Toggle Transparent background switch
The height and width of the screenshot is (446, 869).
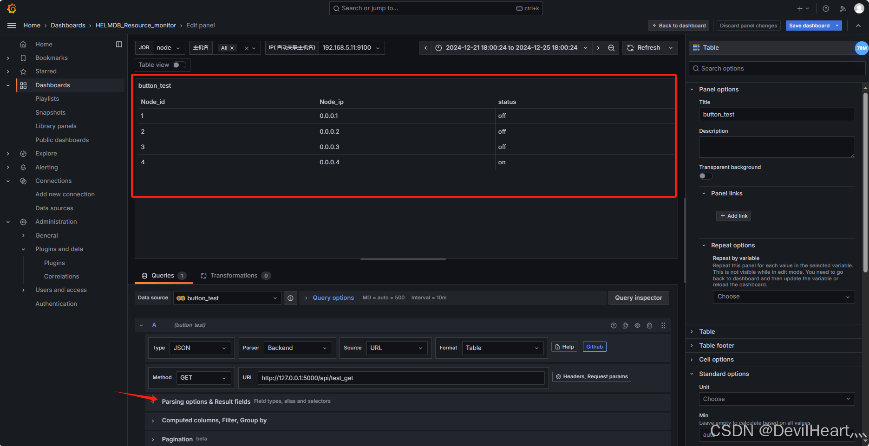(x=706, y=176)
